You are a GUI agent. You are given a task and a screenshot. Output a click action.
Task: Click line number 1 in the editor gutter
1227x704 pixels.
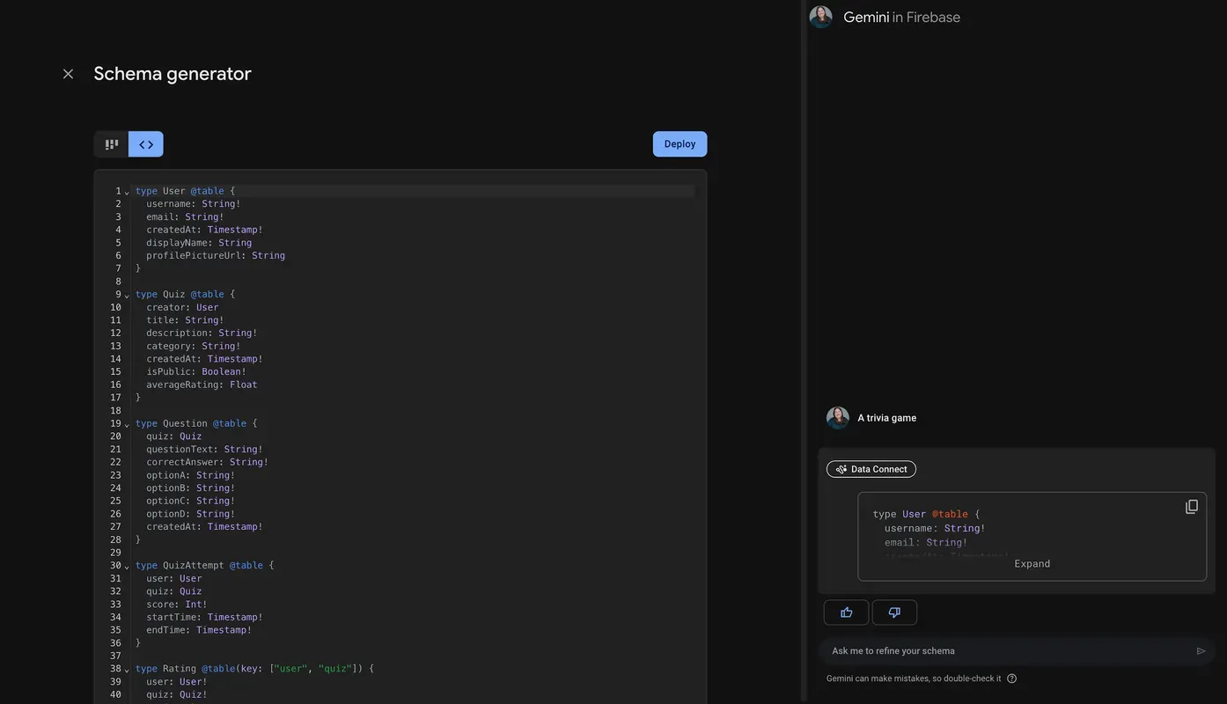pos(118,191)
